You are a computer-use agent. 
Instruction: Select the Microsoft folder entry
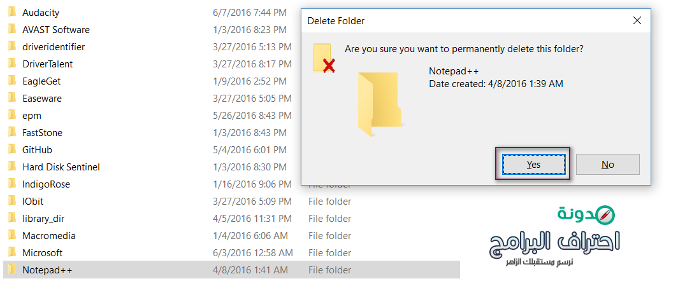42,252
